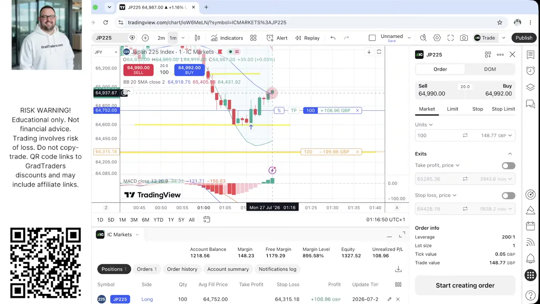This screenshot has width=540, height=304.
Task: Take a chart snapshot with camera icon
Action: click(464, 38)
